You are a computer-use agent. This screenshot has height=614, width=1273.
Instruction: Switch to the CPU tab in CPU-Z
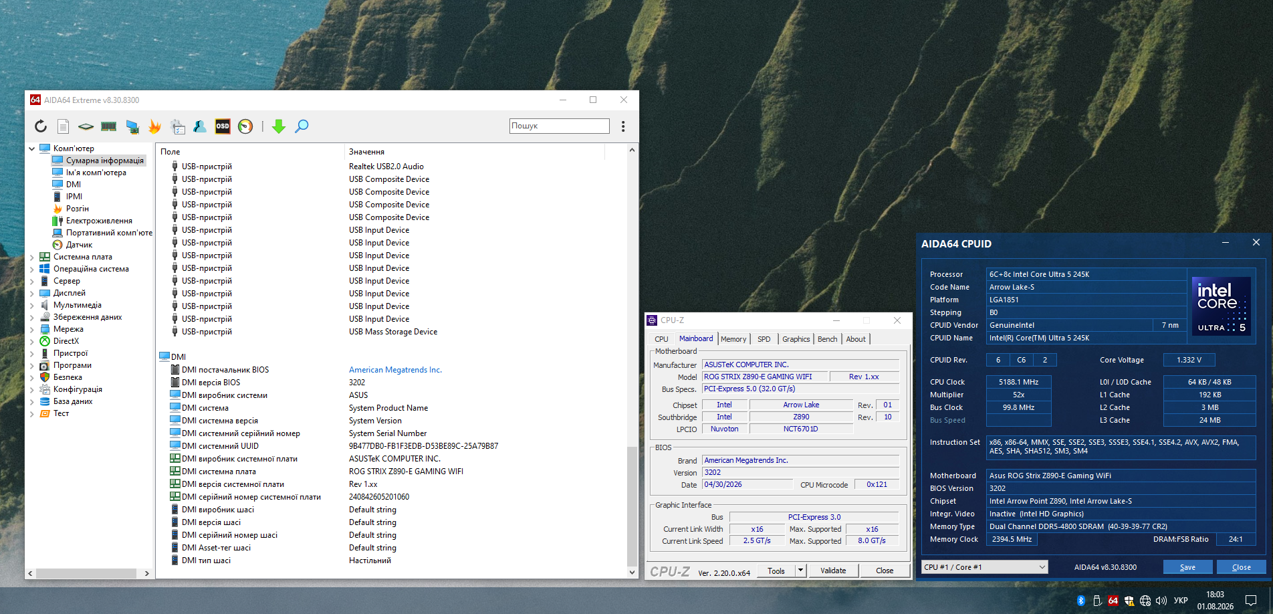click(x=661, y=339)
